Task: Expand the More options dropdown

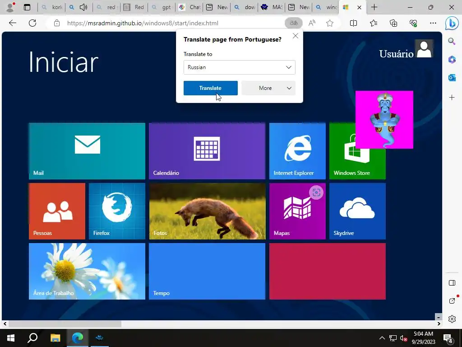Action: pyautogui.click(x=268, y=88)
